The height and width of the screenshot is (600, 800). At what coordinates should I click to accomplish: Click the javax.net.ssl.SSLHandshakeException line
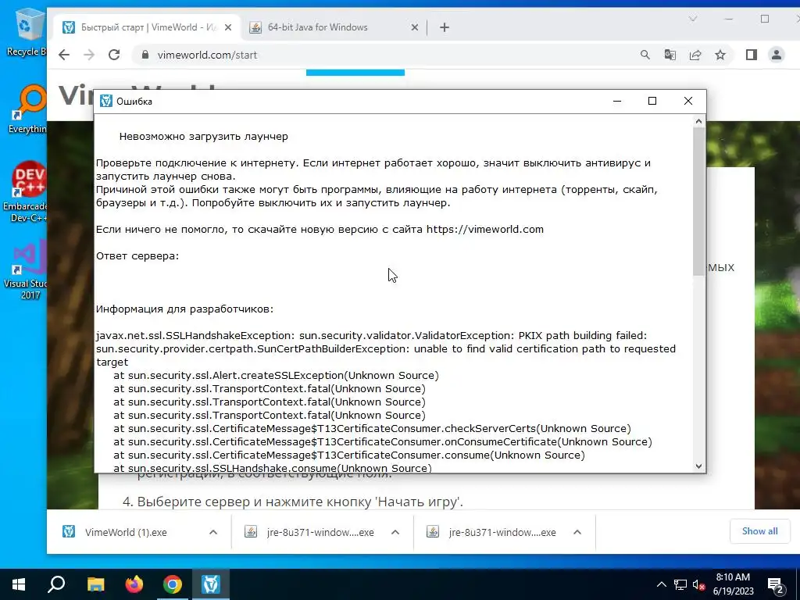coord(371,336)
